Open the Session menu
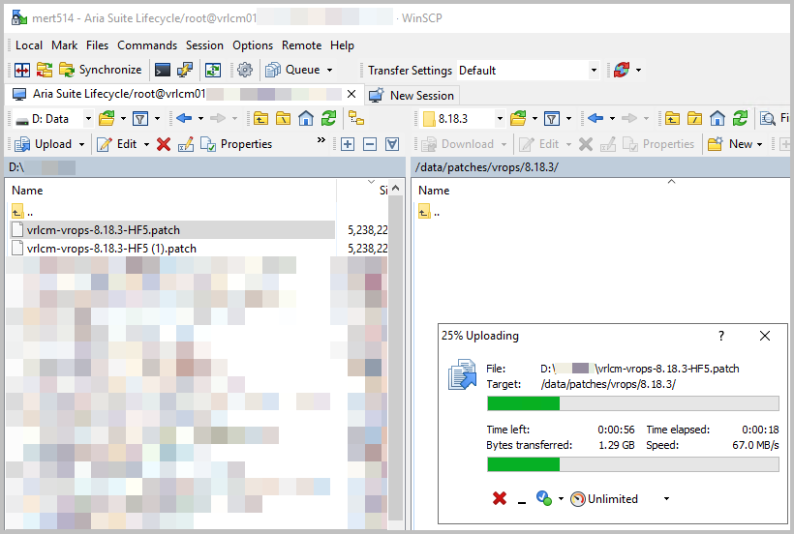 point(204,45)
